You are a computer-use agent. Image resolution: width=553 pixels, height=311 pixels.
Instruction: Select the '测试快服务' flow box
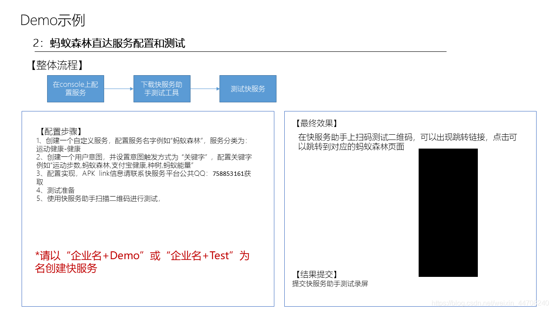pos(248,89)
